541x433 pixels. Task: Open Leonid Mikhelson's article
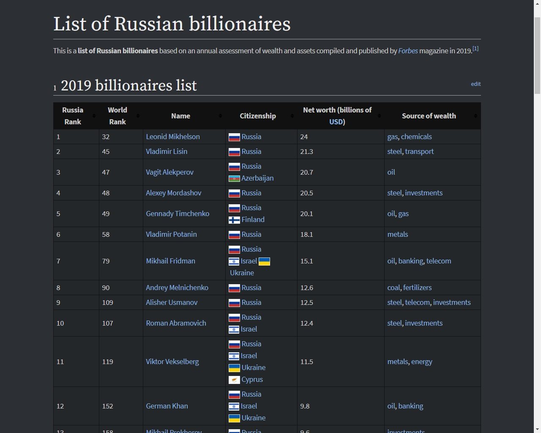click(x=173, y=137)
